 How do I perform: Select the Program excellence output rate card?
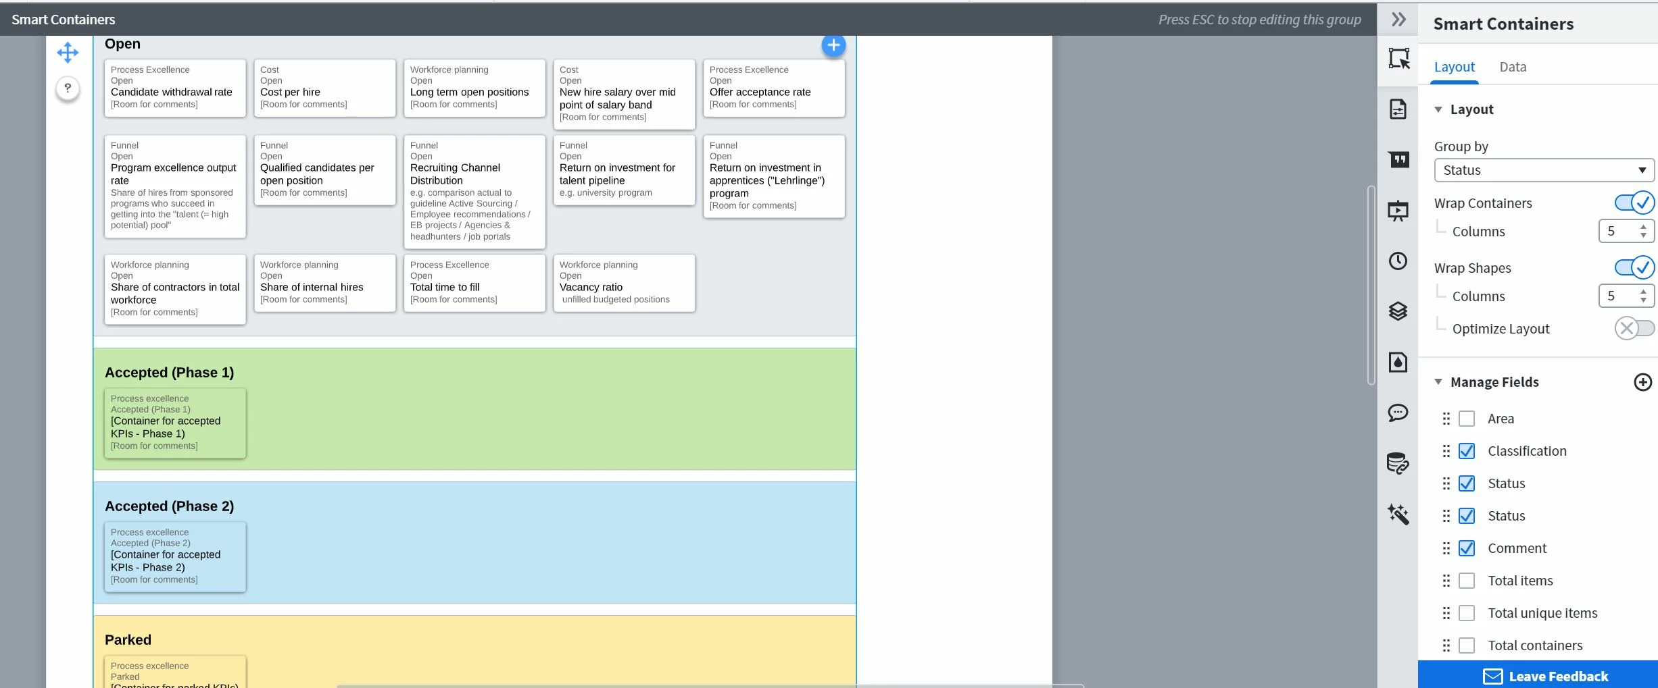tap(175, 186)
